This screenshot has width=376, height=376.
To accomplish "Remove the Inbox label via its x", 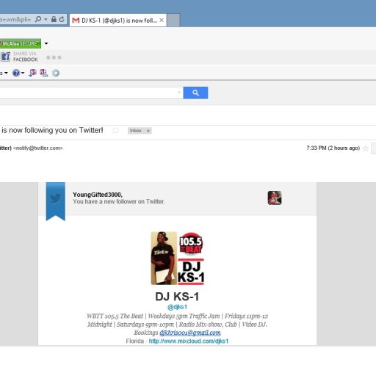I will 148,131.
